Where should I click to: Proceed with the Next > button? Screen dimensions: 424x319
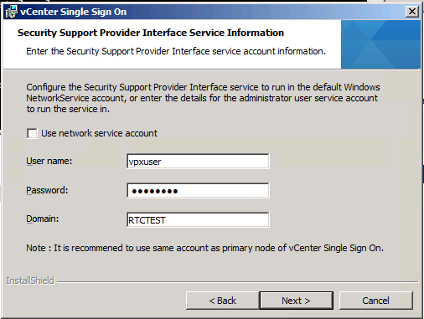click(x=296, y=301)
